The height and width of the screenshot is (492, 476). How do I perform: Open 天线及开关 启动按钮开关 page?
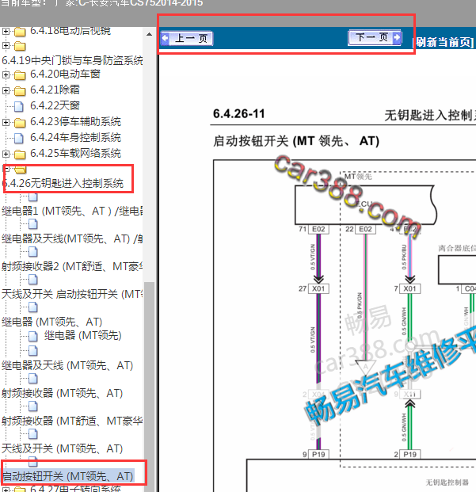(x=72, y=294)
